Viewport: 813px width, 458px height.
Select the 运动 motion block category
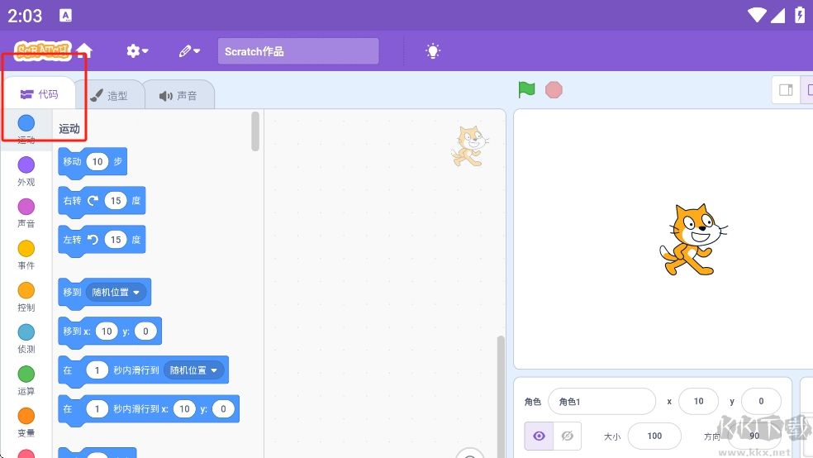click(x=26, y=129)
